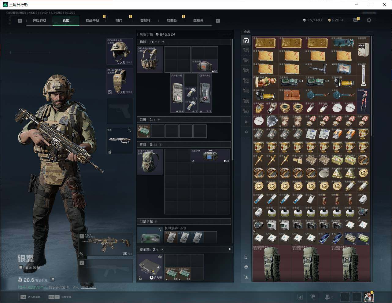Open the top-right settings gear

369,20
